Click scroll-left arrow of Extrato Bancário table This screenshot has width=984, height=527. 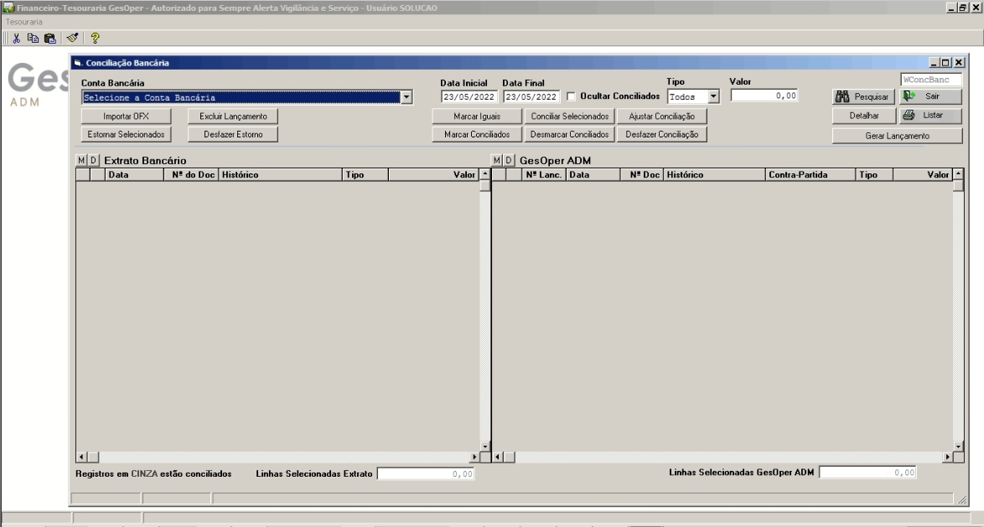tap(81, 457)
